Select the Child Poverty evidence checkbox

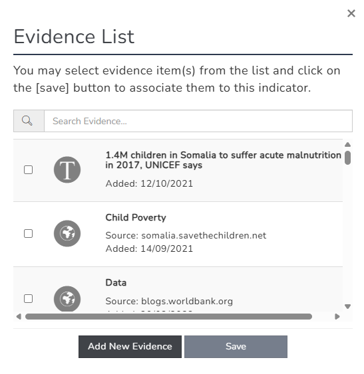[x=28, y=234]
